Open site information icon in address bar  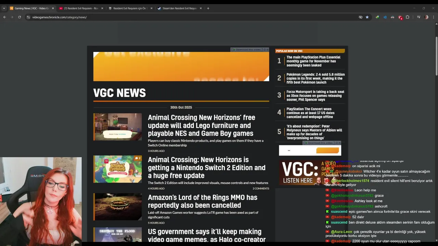[28, 17]
